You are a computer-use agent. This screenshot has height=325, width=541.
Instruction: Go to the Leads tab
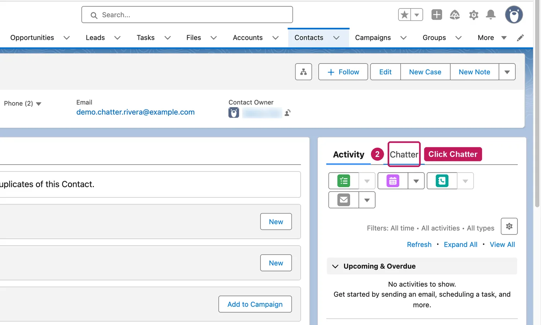(95, 38)
